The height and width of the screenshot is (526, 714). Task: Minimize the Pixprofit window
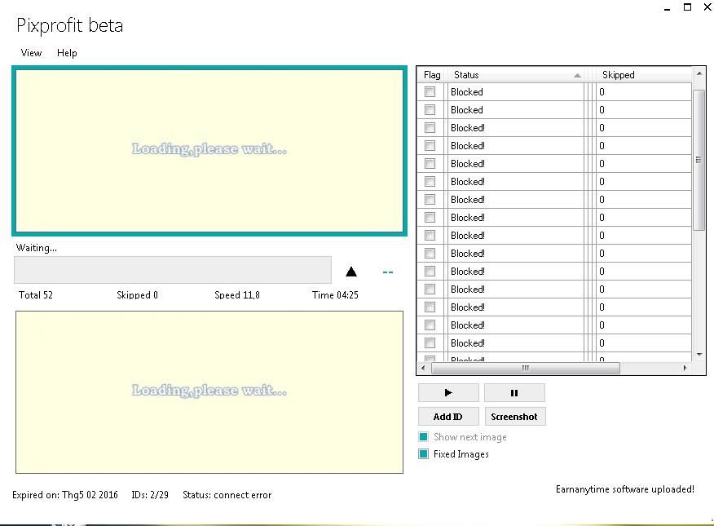click(667, 7)
